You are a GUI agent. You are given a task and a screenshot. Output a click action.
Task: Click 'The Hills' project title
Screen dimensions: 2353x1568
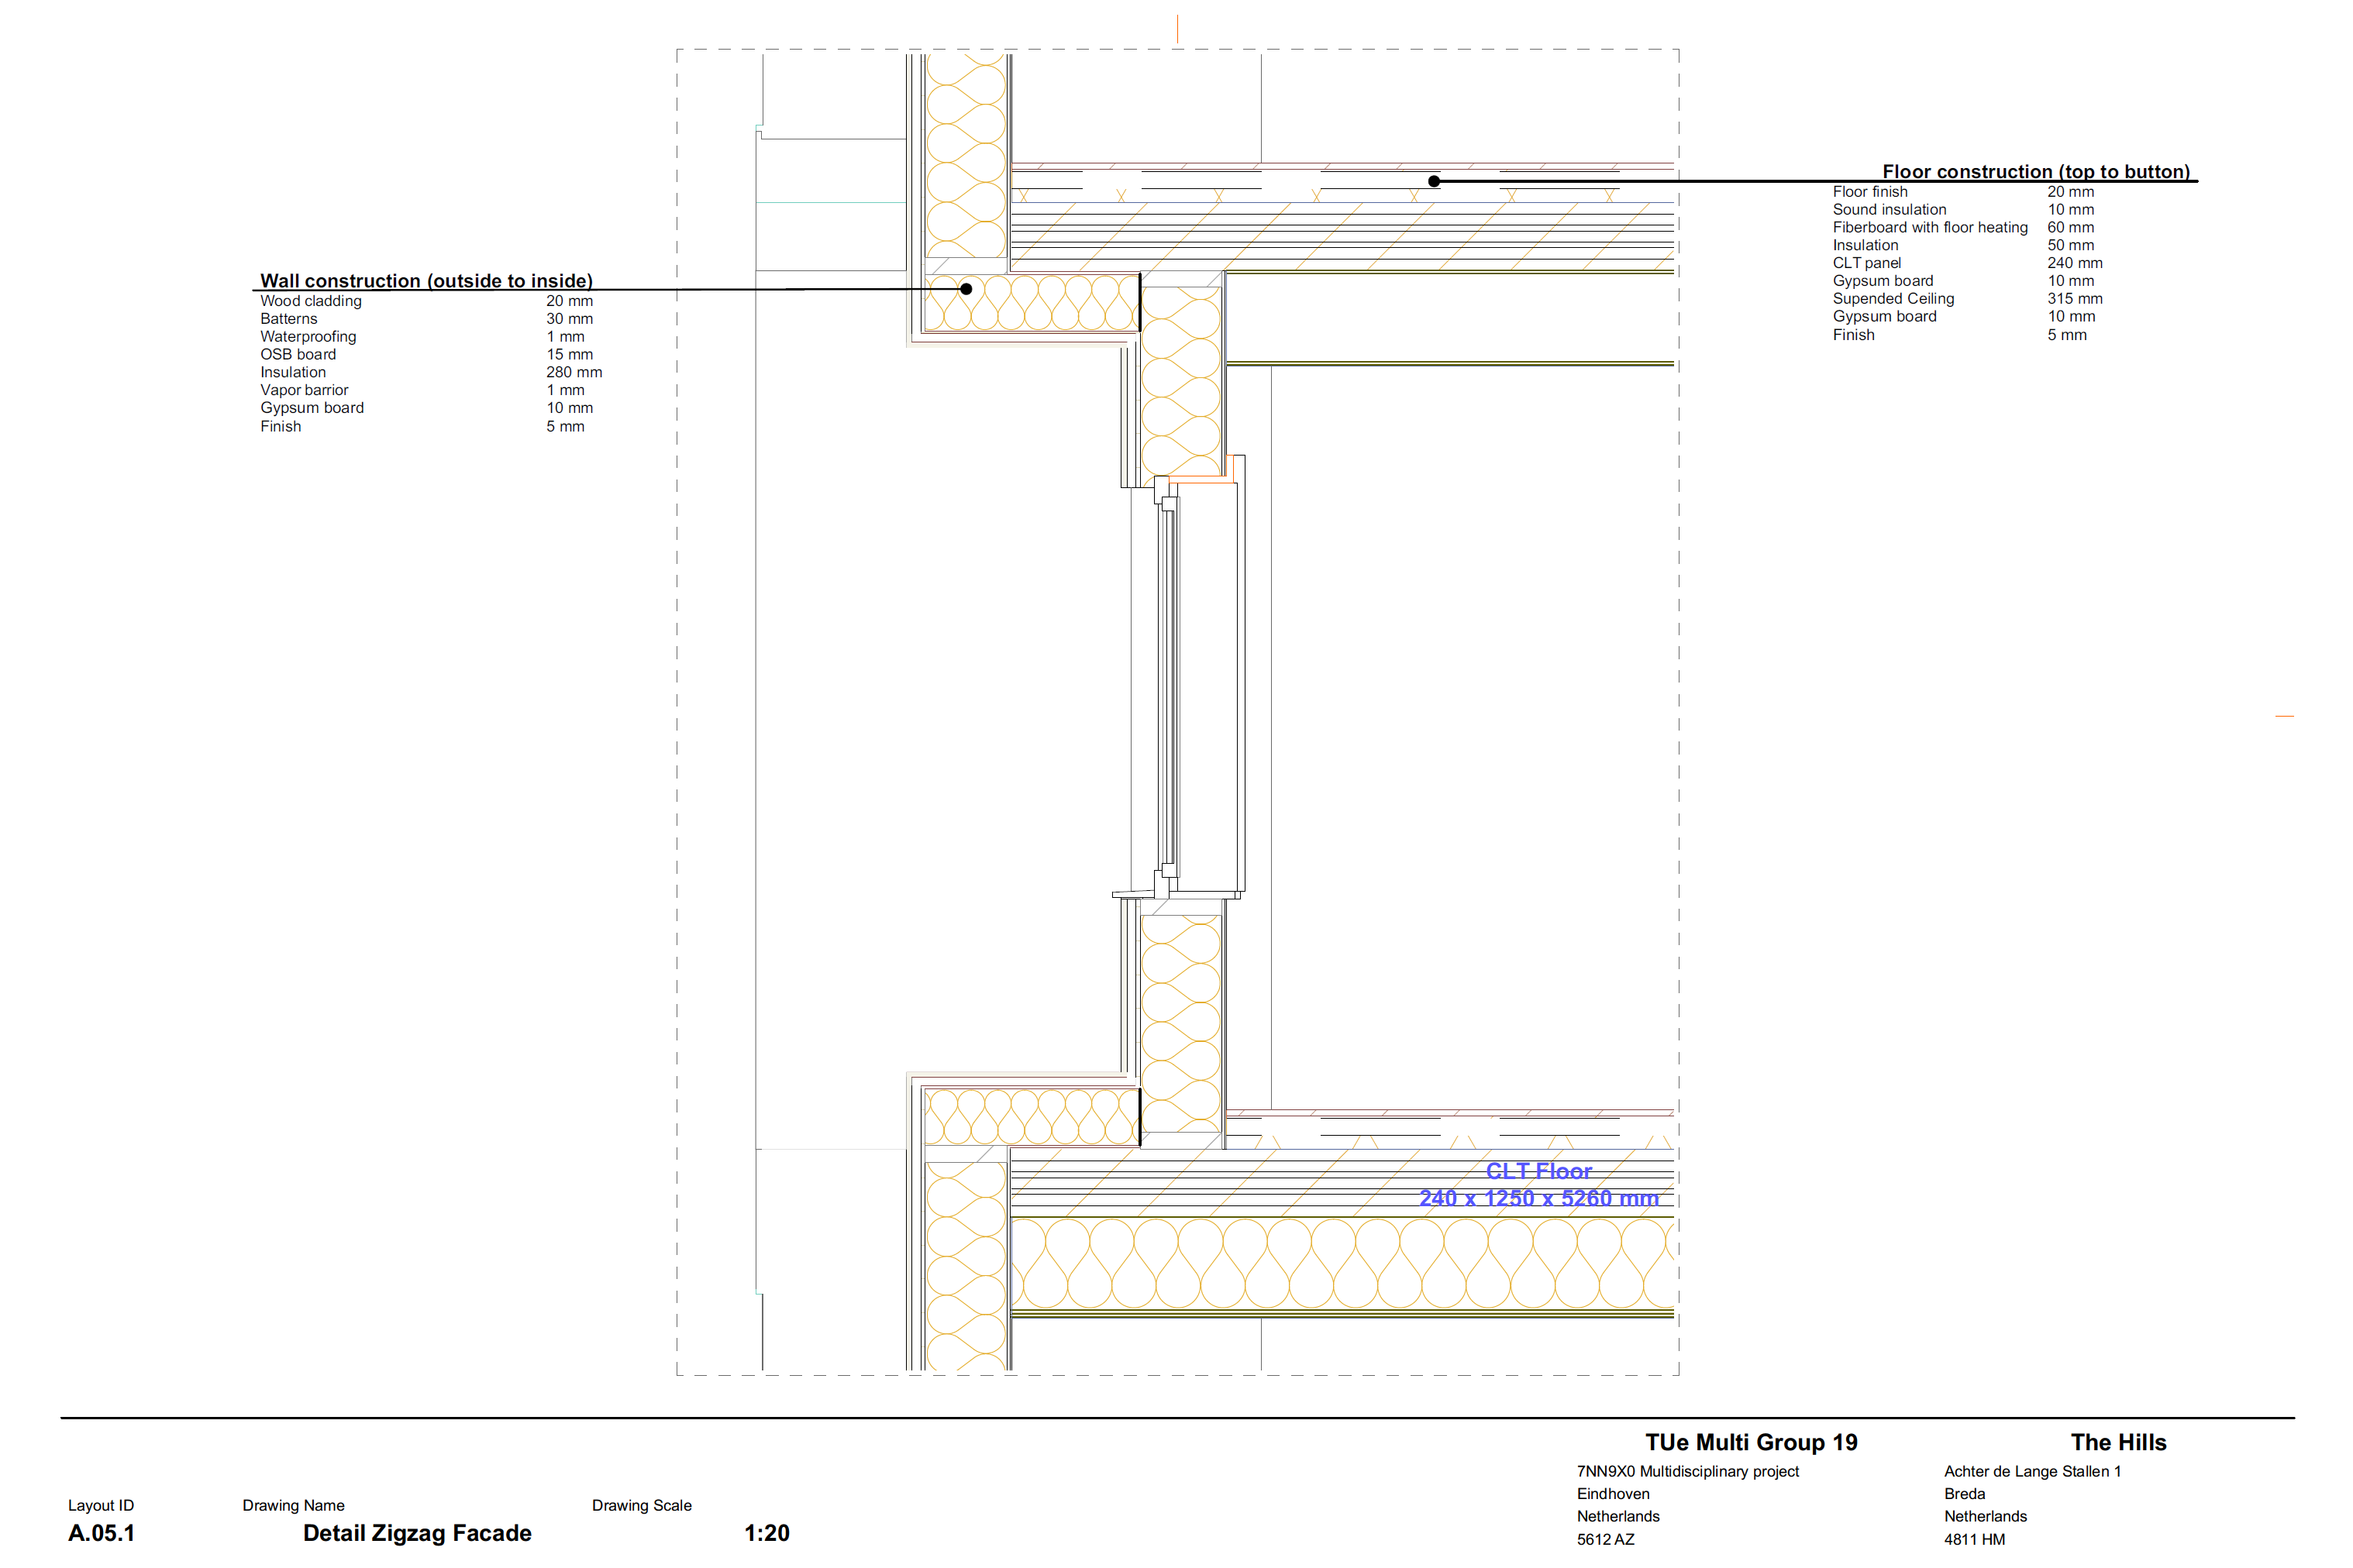(2118, 1442)
